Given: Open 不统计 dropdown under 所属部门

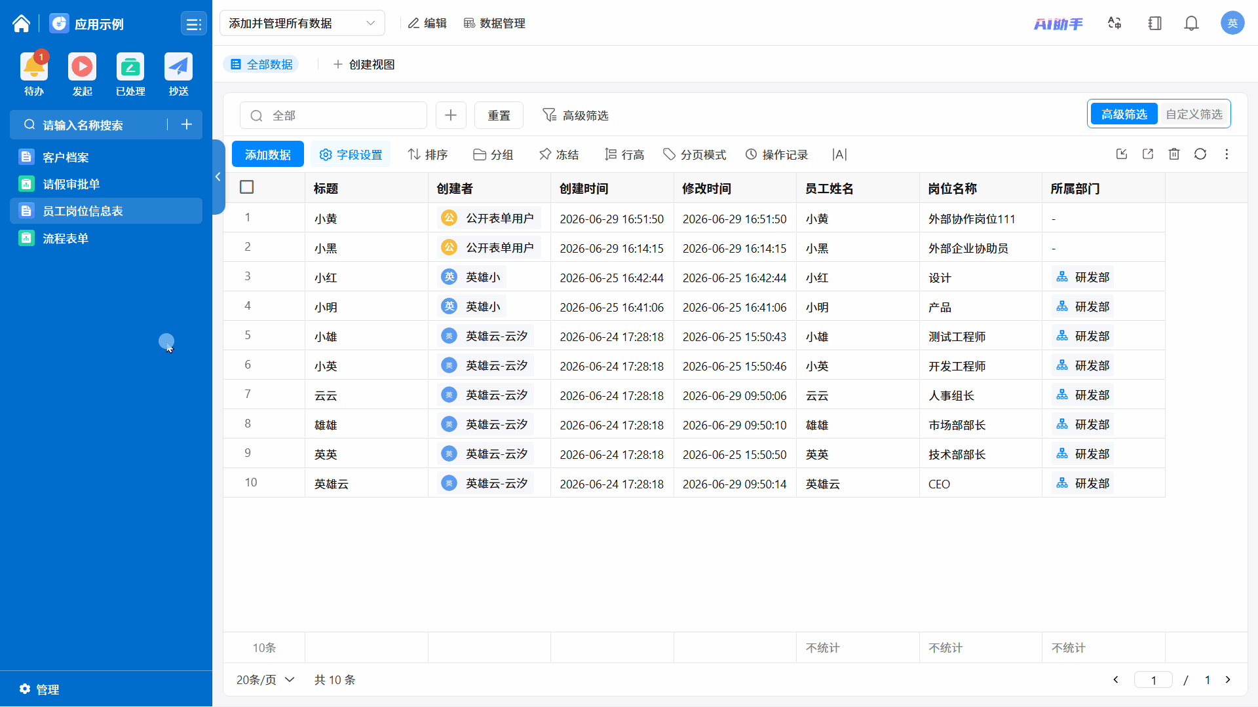Looking at the screenshot, I should coord(1069,647).
